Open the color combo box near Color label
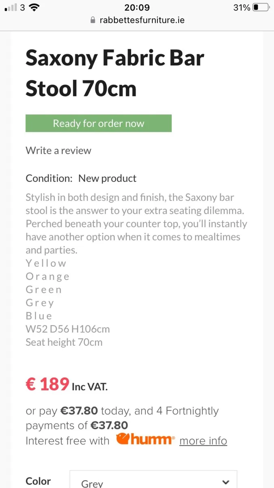This screenshot has height=488, width=274. (x=153, y=482)
